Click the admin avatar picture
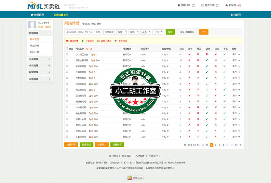This screenshot has height=183, width=271. 32,25
